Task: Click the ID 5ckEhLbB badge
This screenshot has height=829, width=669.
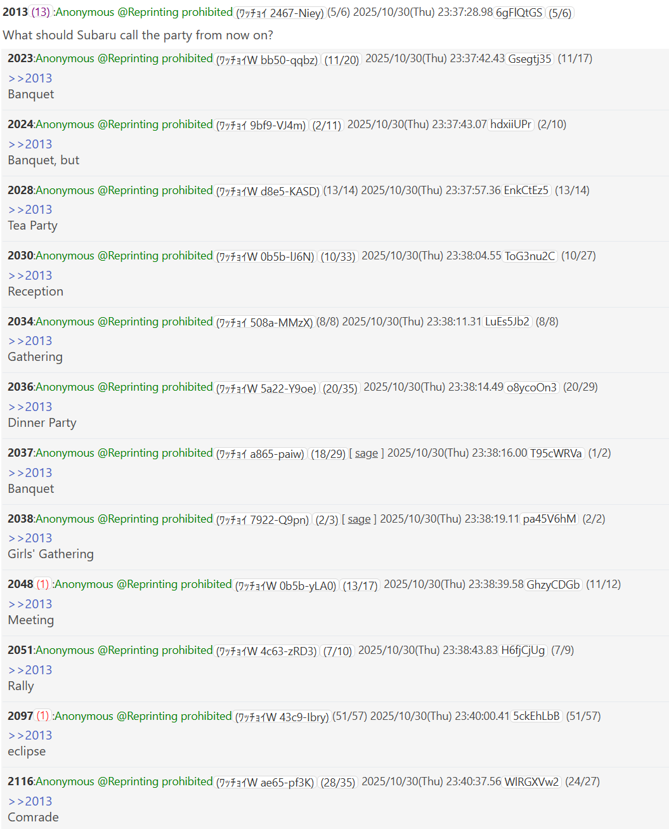Action: pyautogui.click(x=536, y=715)
